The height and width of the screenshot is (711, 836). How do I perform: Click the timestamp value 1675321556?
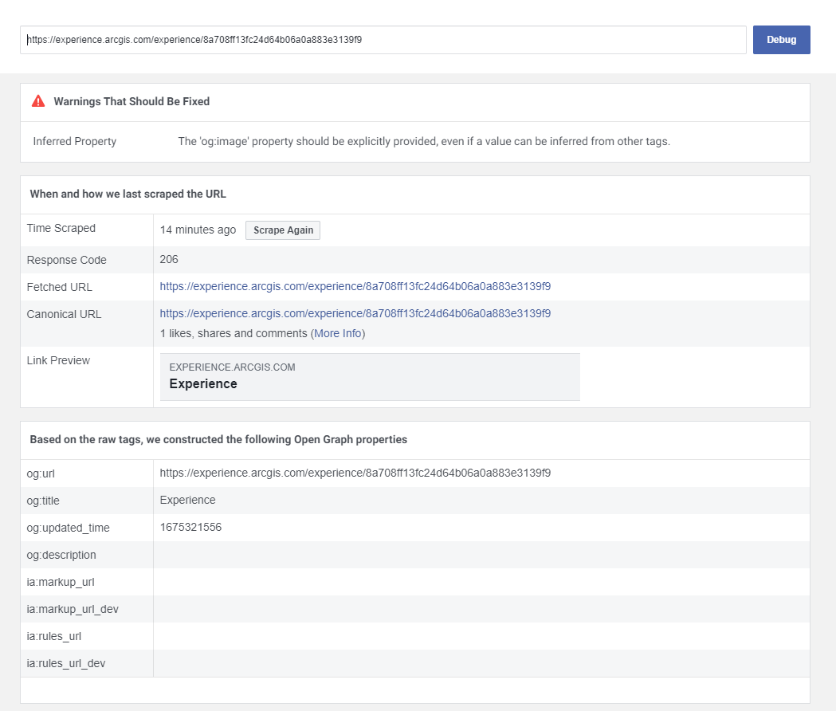[x=191, y=527]
